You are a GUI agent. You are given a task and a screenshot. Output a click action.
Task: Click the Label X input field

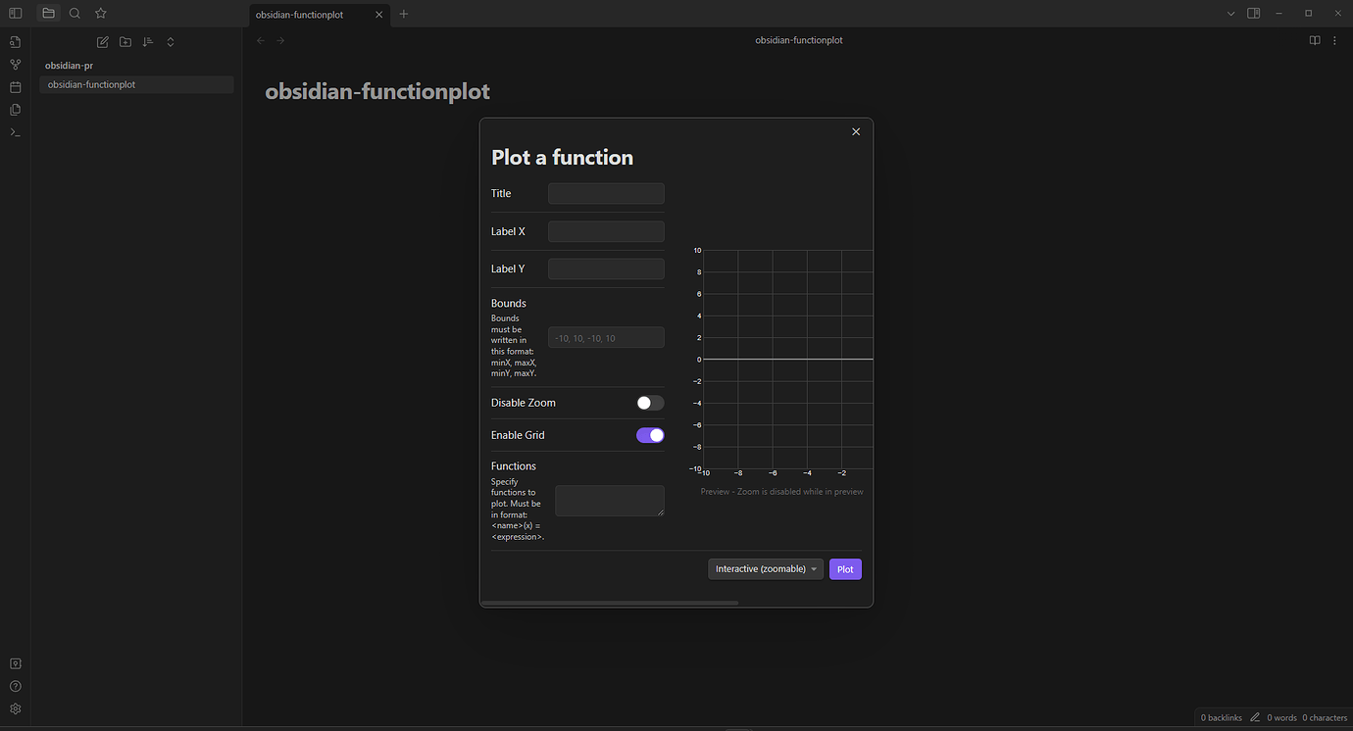[x=606, y=231]
